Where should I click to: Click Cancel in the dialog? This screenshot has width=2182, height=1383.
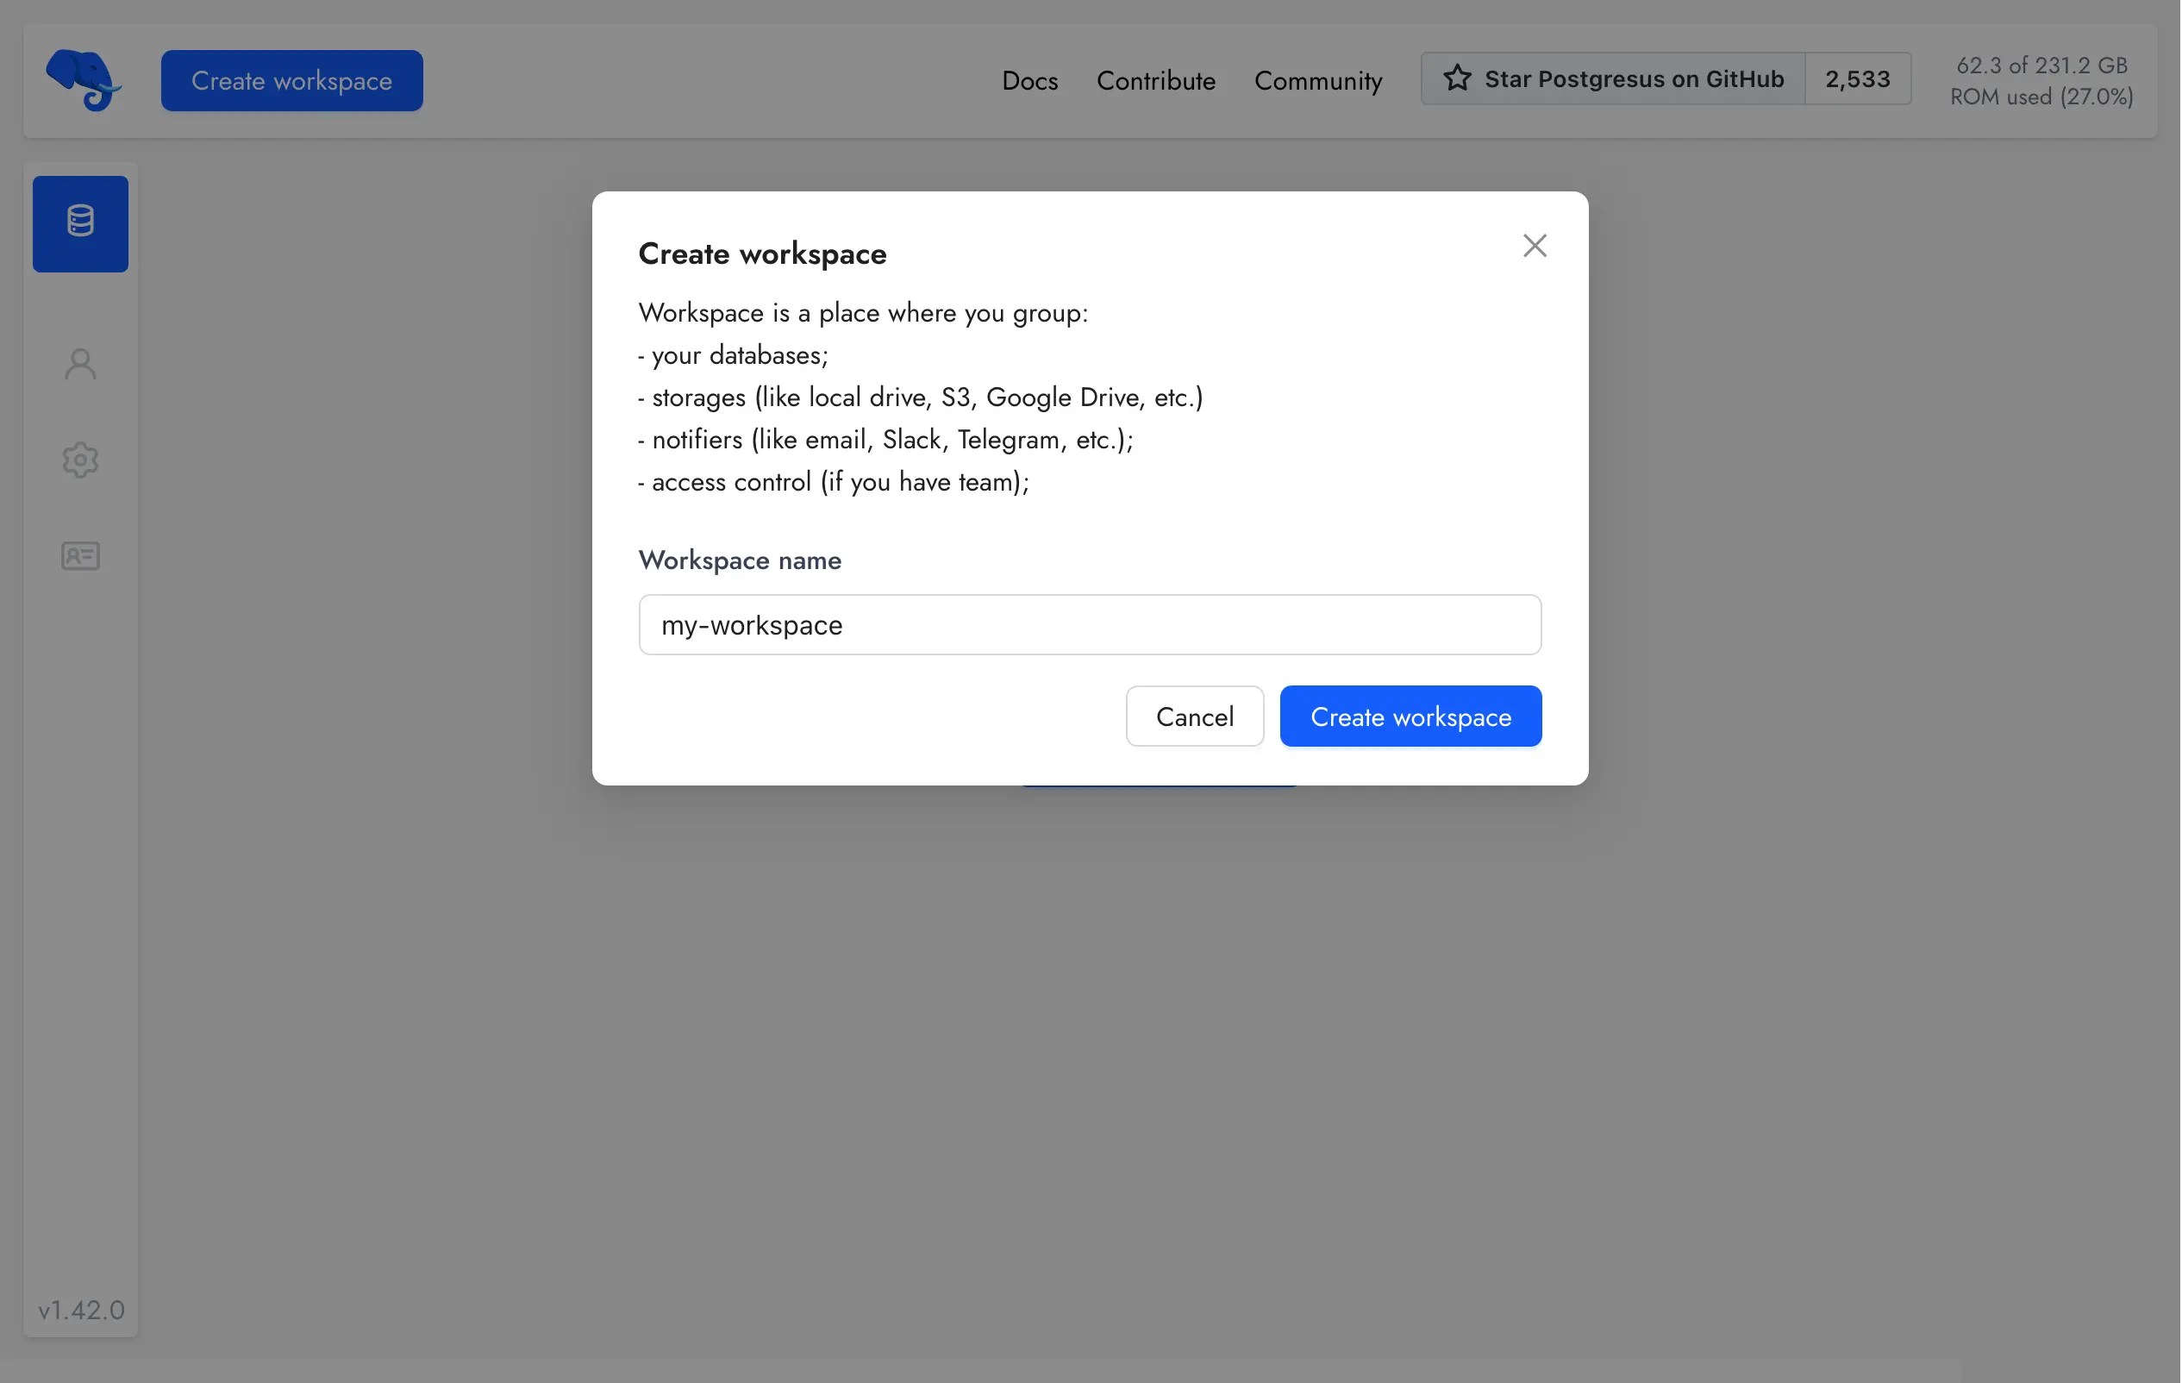tap(1194, 716)
